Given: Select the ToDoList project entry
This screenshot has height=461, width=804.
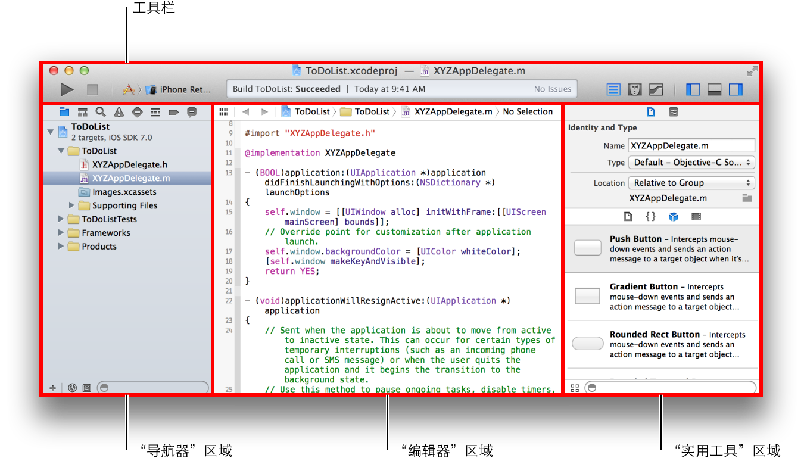Looking at the screenshot, I should point(127,132).
